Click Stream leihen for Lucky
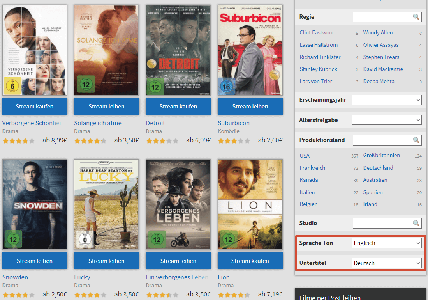The height and width of the screenshot is (300, 428). click(x=106, y=261)
